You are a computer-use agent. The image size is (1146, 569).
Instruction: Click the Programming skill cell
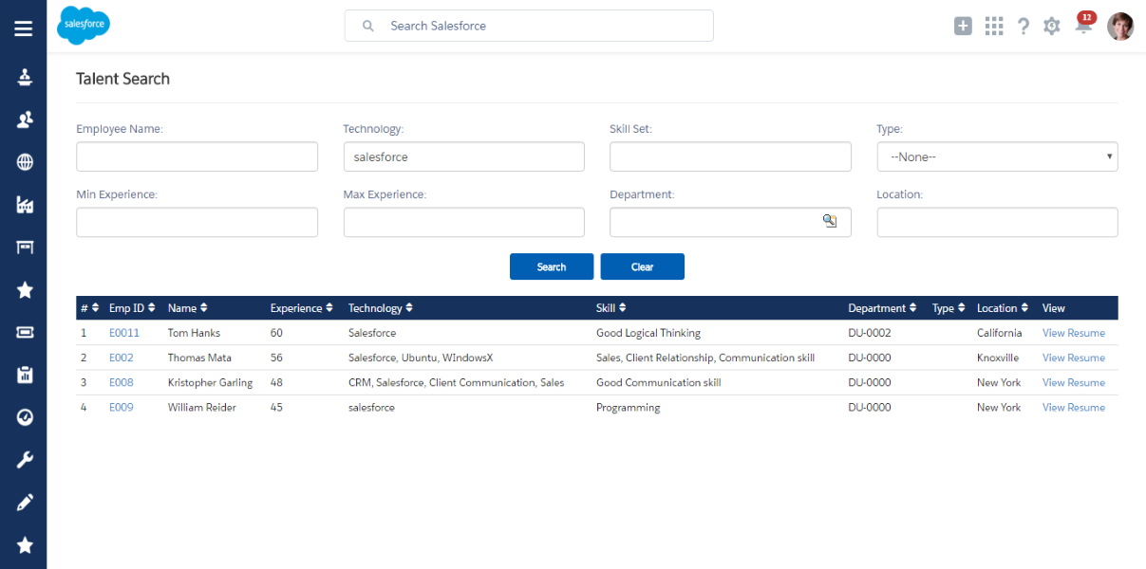[628, 407]
